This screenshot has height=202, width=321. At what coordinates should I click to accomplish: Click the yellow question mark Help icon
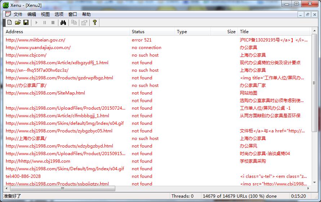pos(95,22)
